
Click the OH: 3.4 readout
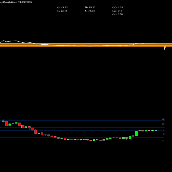click(x=117, y=11)
